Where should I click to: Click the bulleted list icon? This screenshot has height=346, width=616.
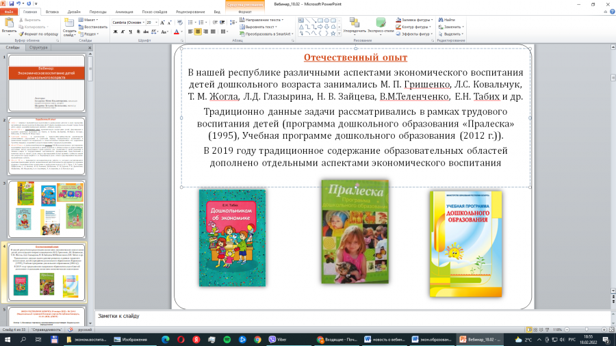point(190,23)
